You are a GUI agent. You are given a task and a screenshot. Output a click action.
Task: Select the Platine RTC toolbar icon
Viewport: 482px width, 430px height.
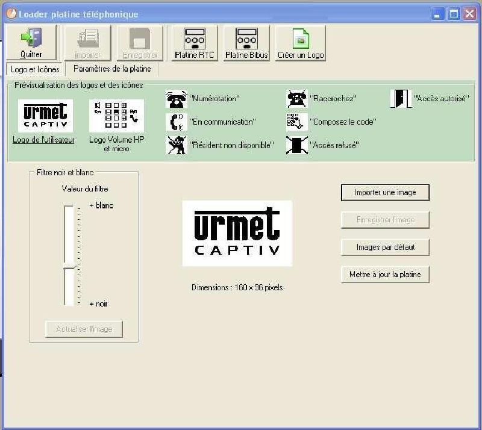click(193, 41)
